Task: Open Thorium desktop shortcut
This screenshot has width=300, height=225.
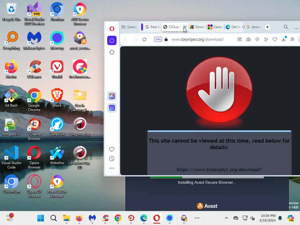Action: (x=57, y=12)
